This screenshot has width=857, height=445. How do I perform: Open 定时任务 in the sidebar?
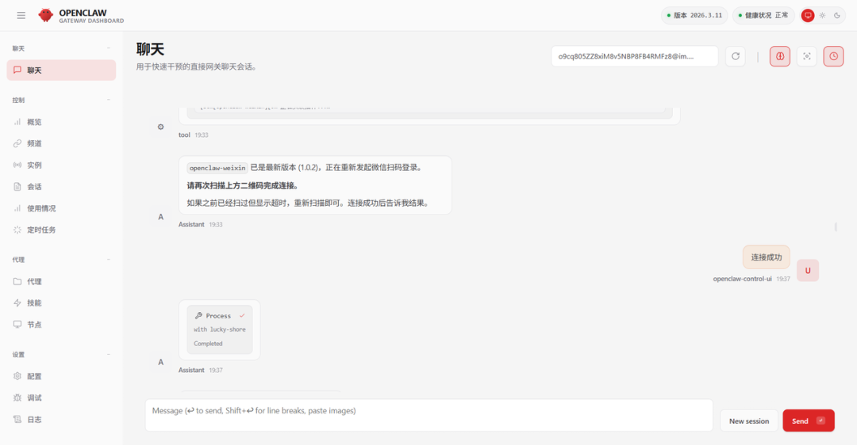pyautogui.click(x=41, y=230)
